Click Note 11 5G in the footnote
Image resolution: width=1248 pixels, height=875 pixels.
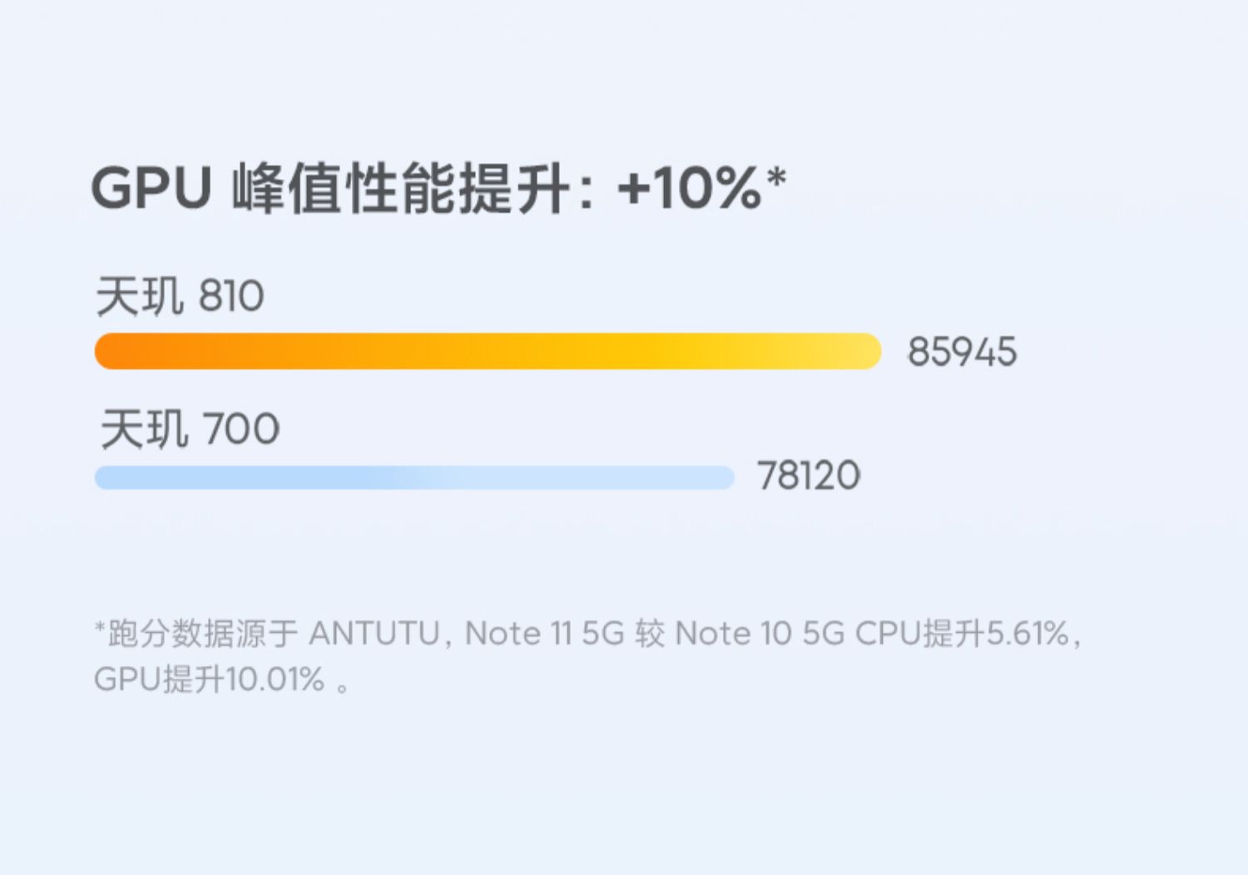click(x=544, y=634)
